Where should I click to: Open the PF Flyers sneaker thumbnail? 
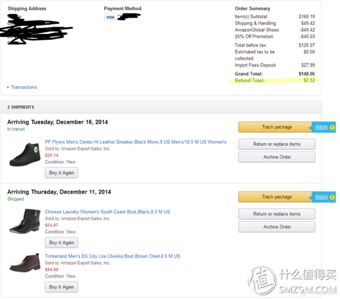point(25,154)
